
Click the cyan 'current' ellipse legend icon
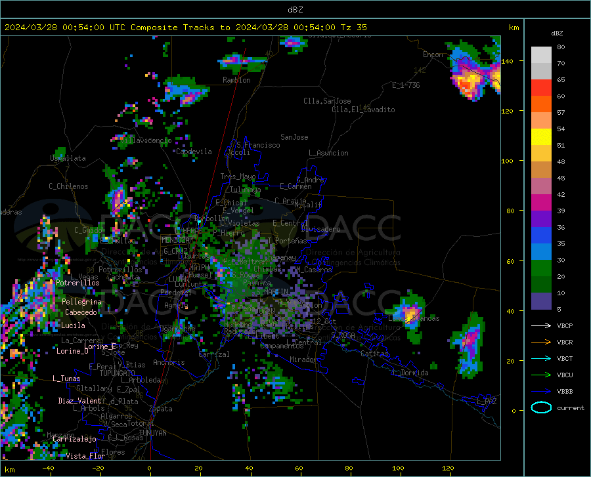(541, 407)
